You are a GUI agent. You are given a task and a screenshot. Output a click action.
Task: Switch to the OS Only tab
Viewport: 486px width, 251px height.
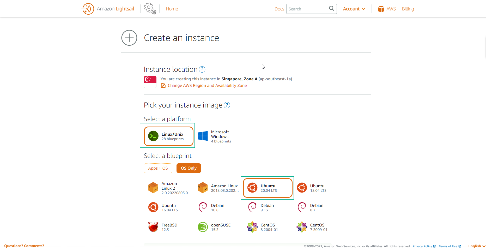pos(189,168)
